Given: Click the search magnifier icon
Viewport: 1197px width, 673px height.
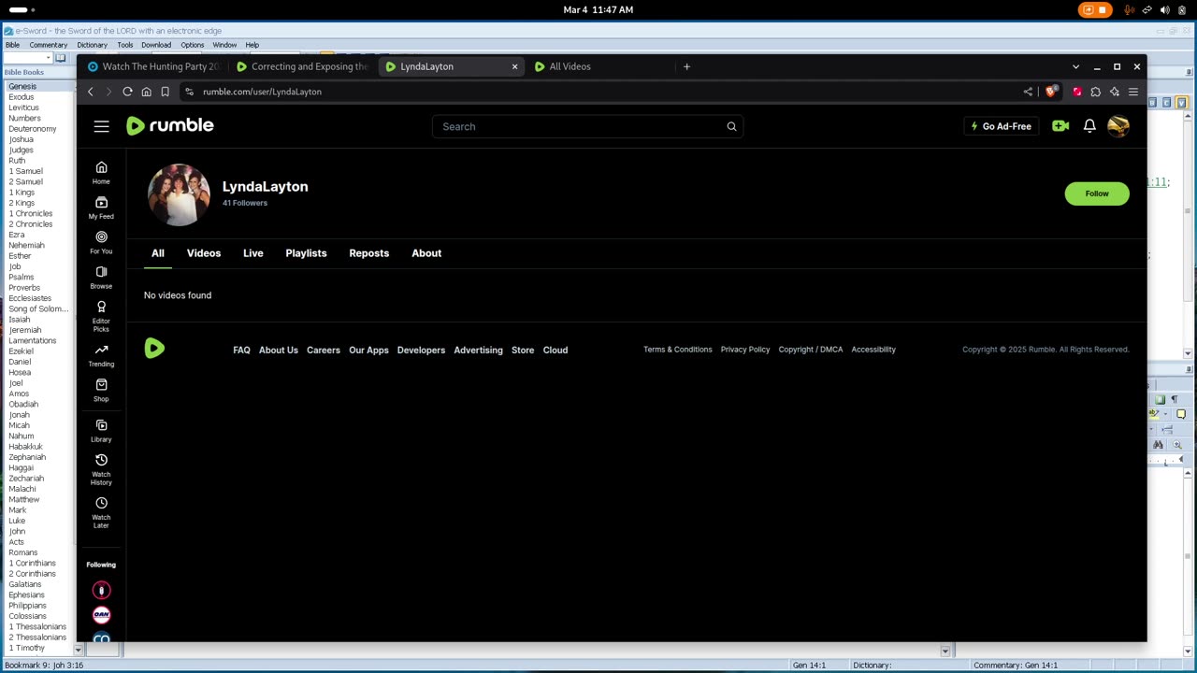Looking at the screenshot, I should [731, 126].
